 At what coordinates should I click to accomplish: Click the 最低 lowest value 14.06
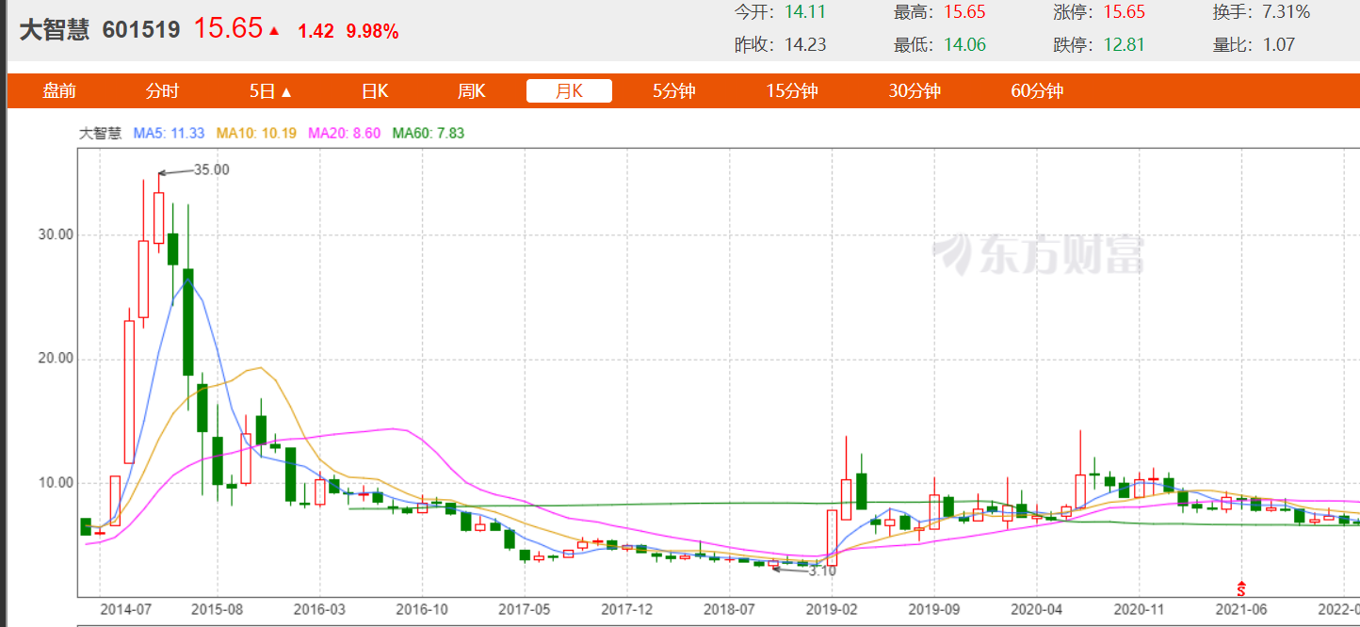pos(965,44)
